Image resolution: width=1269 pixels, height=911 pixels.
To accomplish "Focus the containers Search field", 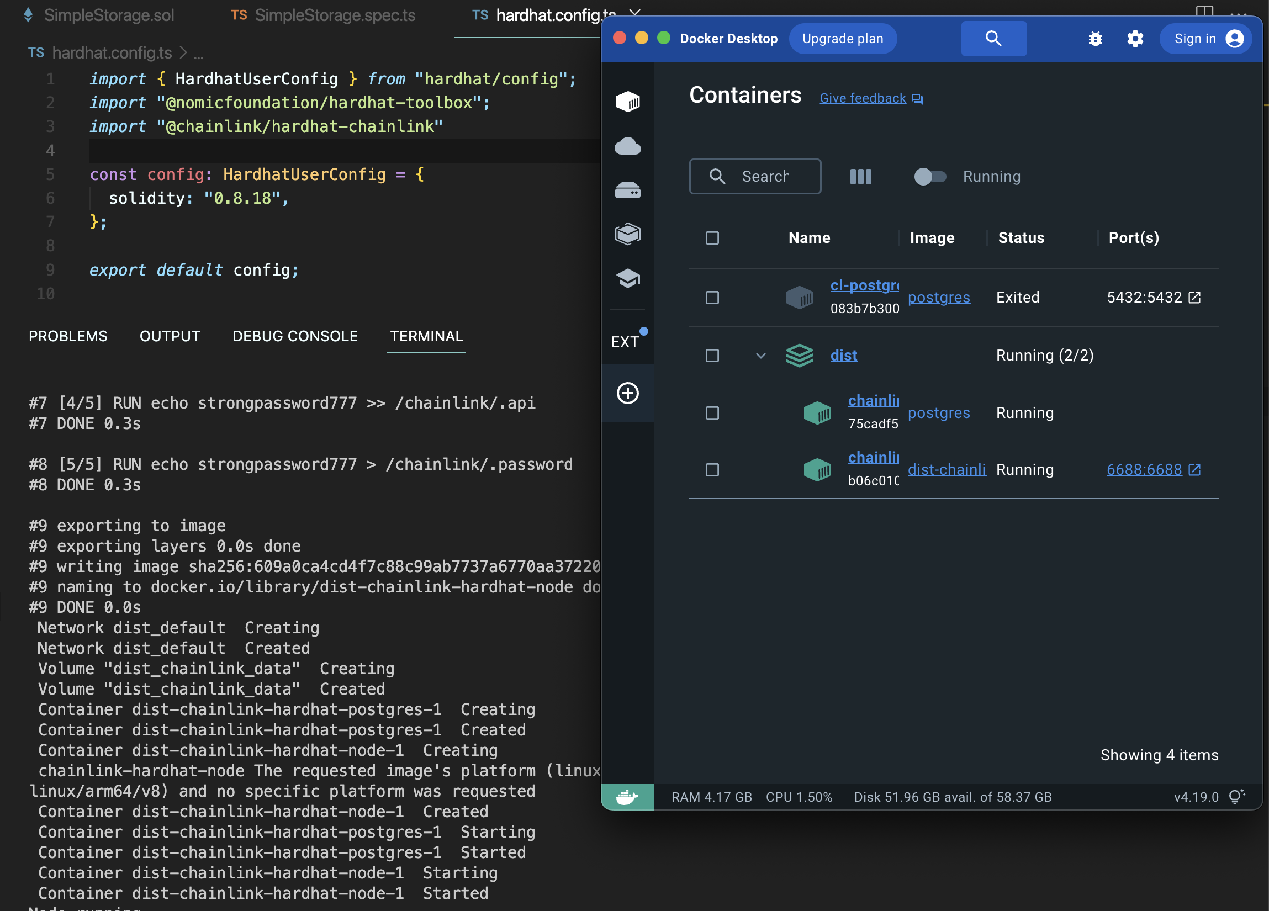I will [x=765, y=177].
